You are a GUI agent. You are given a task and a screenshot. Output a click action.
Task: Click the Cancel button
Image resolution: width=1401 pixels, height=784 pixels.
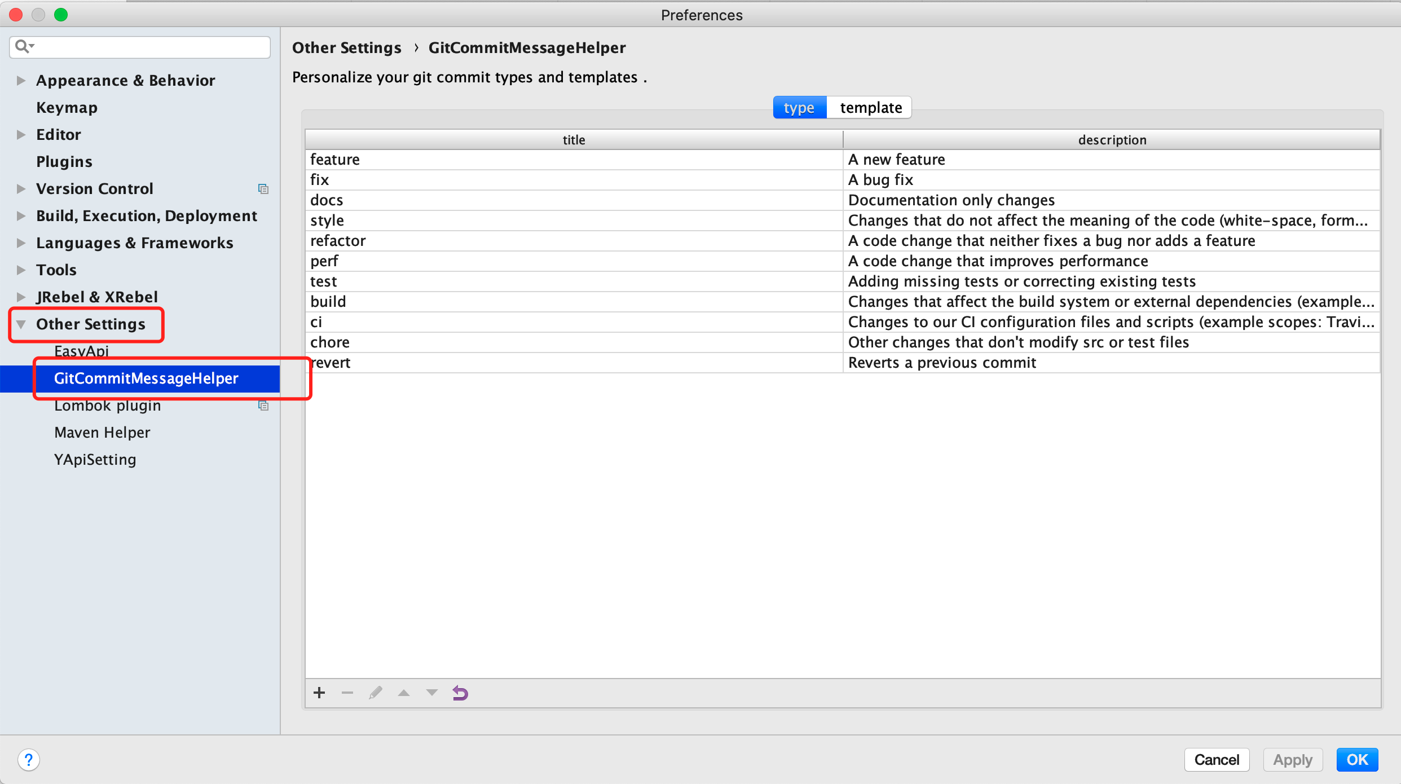coord(1217,760)
